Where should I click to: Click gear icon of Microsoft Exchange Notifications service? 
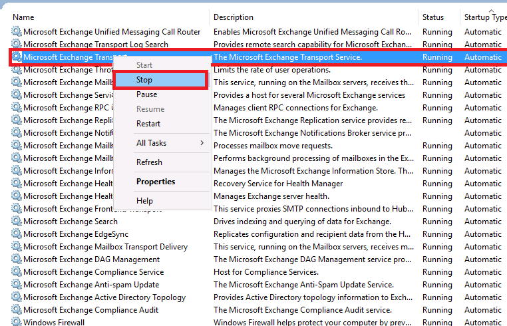point(16,133)
